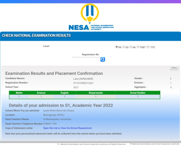Click candidate name Laila UWINGABIRE

(x=83, y=79)
